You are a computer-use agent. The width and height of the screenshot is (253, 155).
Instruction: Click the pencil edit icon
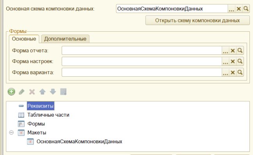[x=21, y=92]
